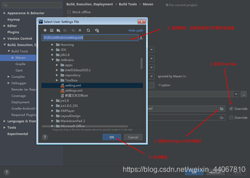Uncheck Override for user settings file
The image size is (250, 178).
point(231,109)
